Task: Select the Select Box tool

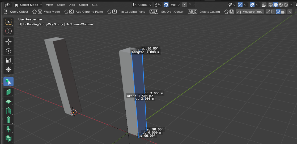Action: coord(9,22)
